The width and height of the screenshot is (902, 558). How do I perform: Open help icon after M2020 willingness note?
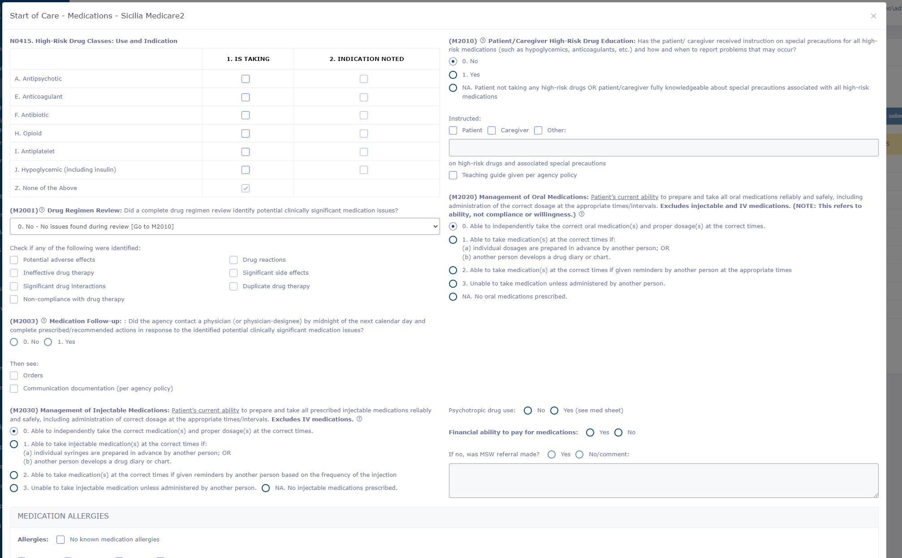tap(582, 214)
